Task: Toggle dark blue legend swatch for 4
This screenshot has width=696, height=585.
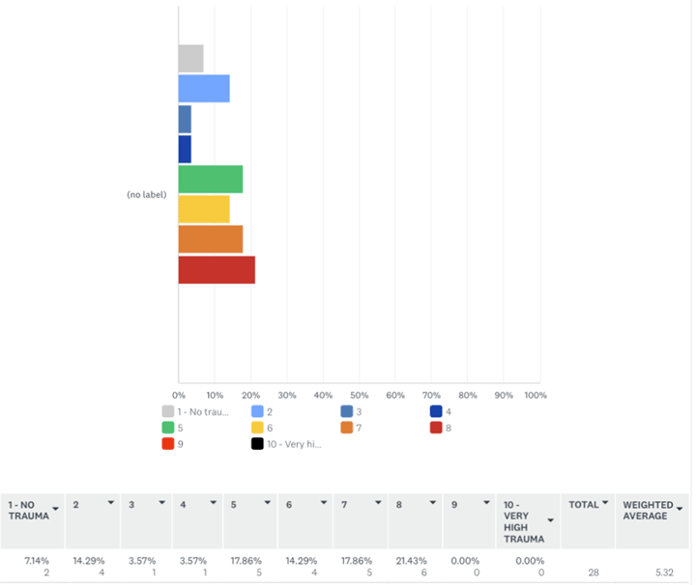Action: point(436,411)
